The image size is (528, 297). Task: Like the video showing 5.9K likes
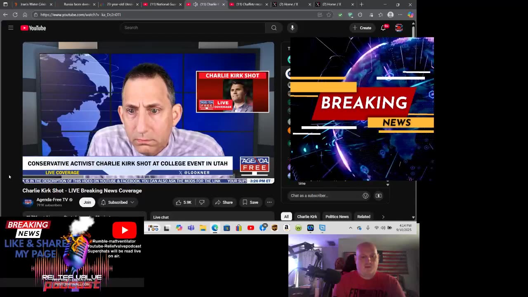184,202
